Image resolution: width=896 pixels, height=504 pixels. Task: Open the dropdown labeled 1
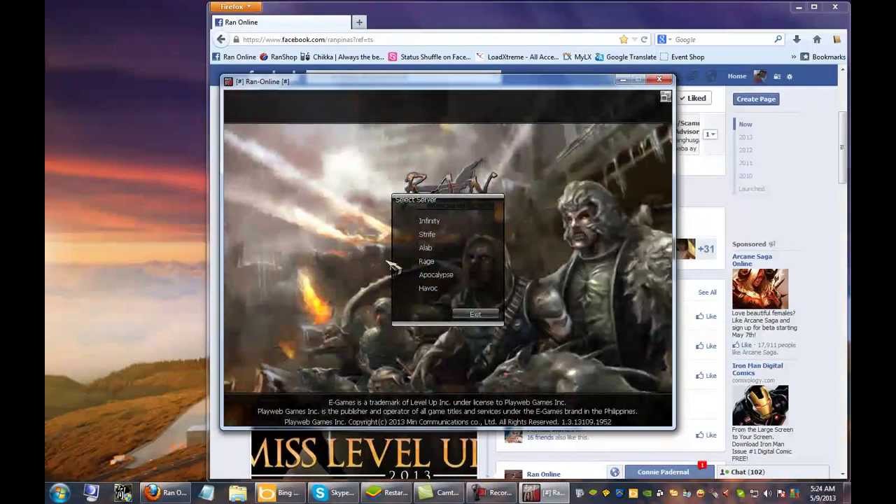tap(710, 134)
